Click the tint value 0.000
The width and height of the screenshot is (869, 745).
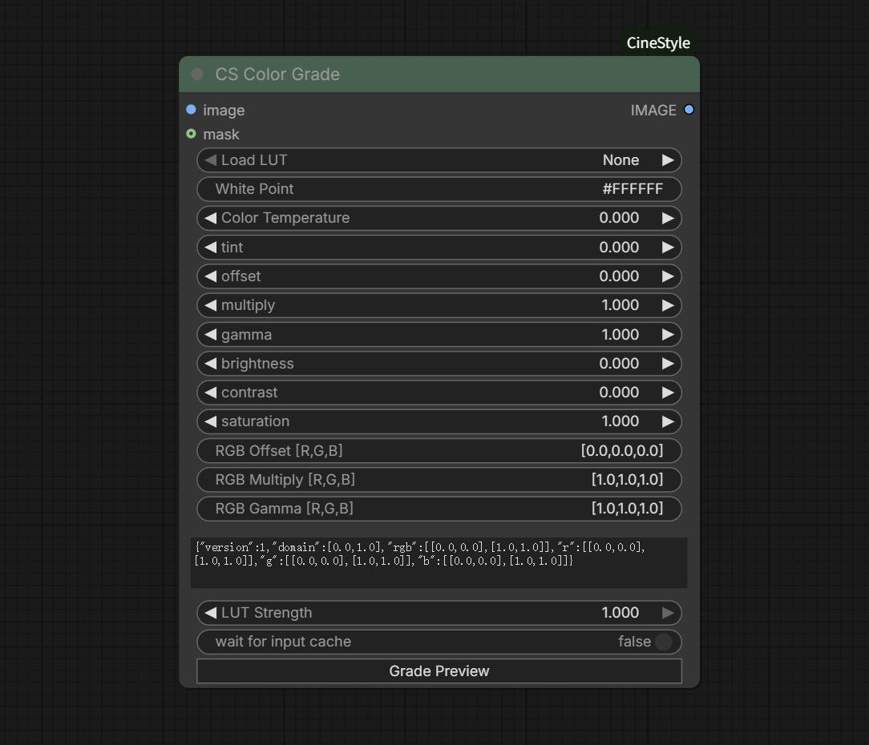[619, 247]
